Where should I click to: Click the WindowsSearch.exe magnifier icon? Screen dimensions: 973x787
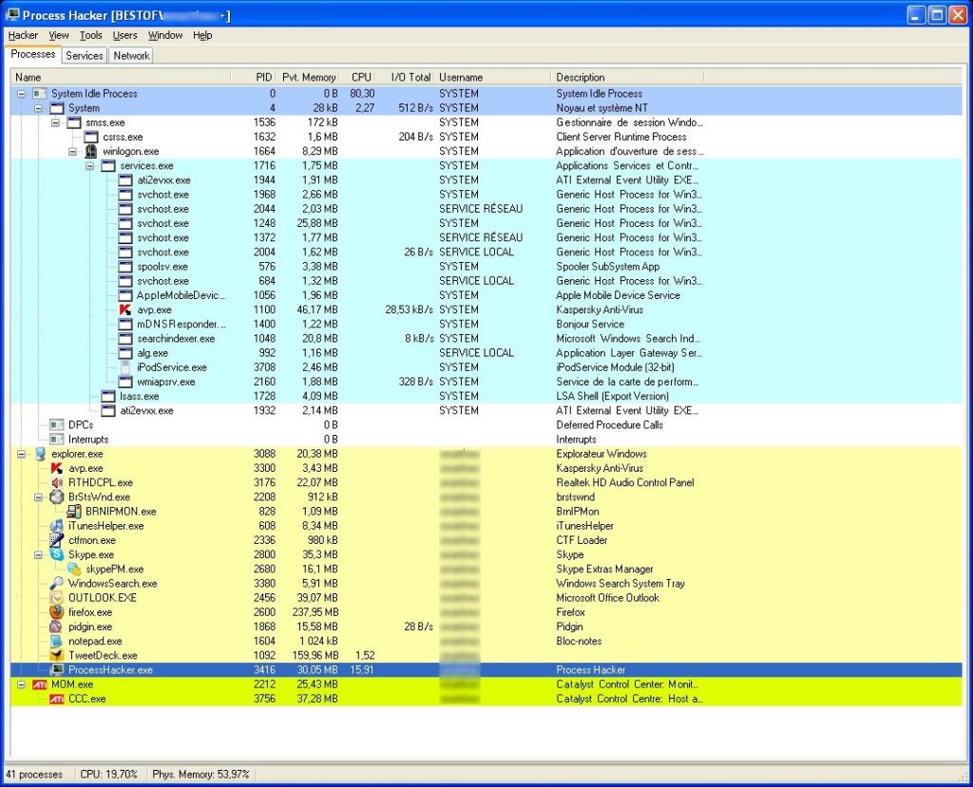pyautogui.click(x=57, y=584)
